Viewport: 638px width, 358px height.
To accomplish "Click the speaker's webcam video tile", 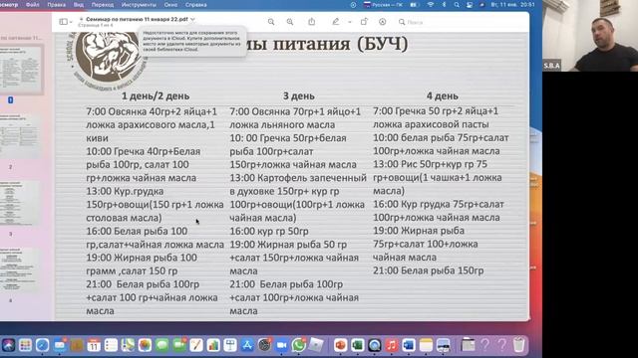I will (x=590, y=36).
